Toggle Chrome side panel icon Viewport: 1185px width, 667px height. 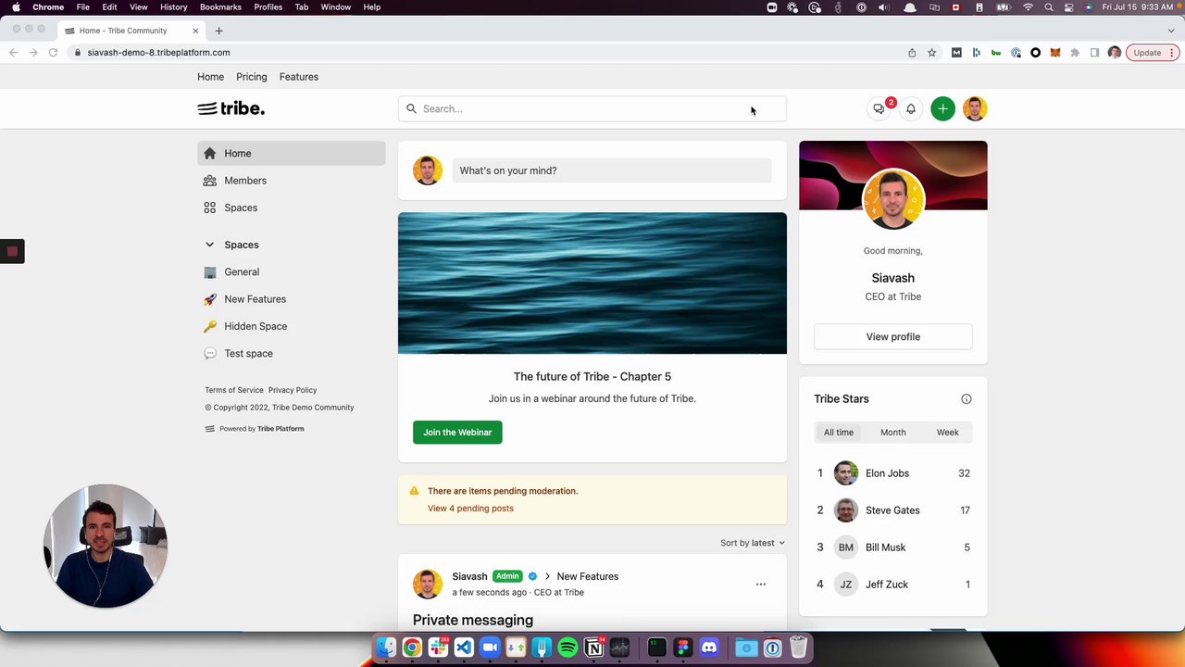click(x=1094, y=53)
